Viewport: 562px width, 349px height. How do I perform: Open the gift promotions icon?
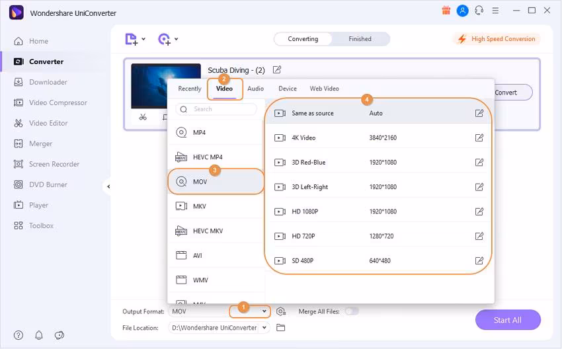tap(446, 11)
